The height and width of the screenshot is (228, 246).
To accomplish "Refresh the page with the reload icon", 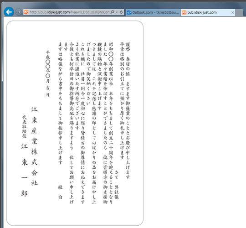I will [121, 12].
